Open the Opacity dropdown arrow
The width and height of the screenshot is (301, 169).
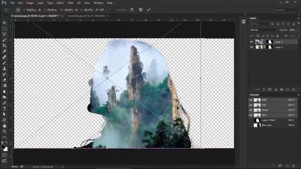tap(298, 30)
